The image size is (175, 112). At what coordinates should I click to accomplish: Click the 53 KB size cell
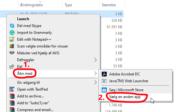point(118,66)
